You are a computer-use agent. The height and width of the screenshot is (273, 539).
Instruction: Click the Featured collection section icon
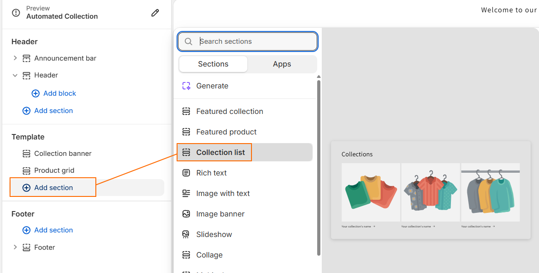point(186,111)
